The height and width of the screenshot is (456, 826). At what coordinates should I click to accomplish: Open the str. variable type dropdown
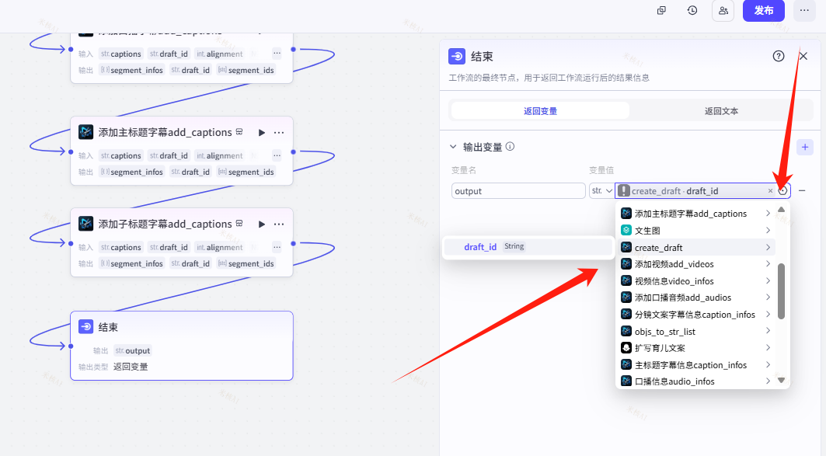(601, 191)
